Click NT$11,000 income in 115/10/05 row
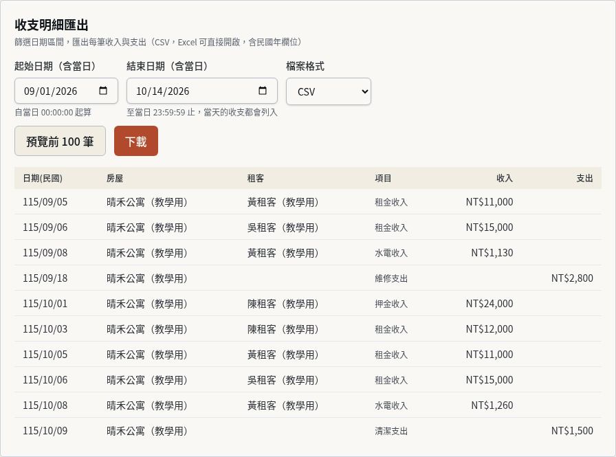Viewport: 616px width, 457px height. tap(489, 355)
